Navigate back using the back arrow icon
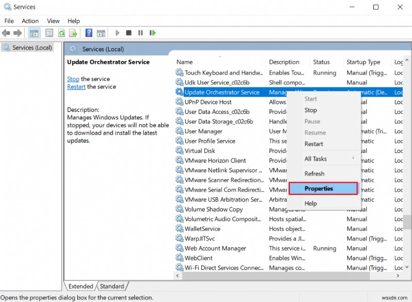 coord(6,32)
